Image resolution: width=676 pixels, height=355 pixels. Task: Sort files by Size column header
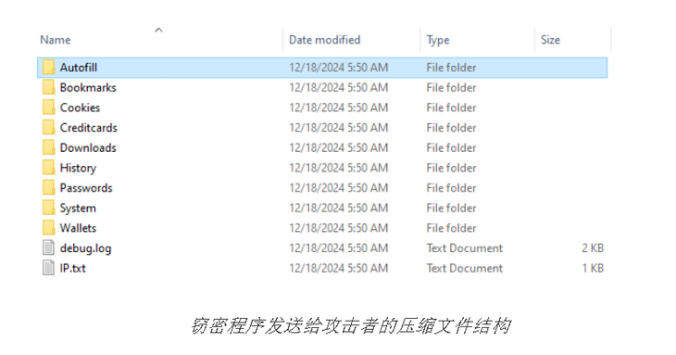(x=551, y=40)
